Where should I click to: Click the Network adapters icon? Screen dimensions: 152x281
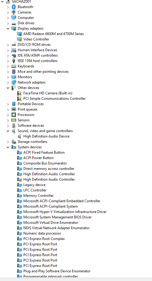tap(14, 82)
